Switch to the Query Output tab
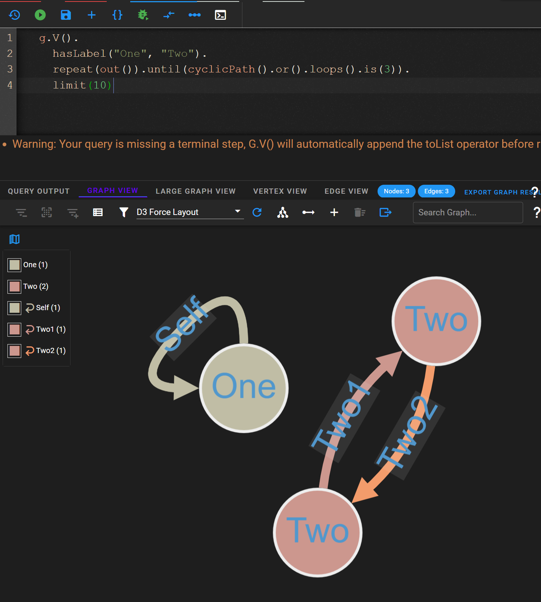The width and height of the screenshot is (541, 602). click(39, 191)
